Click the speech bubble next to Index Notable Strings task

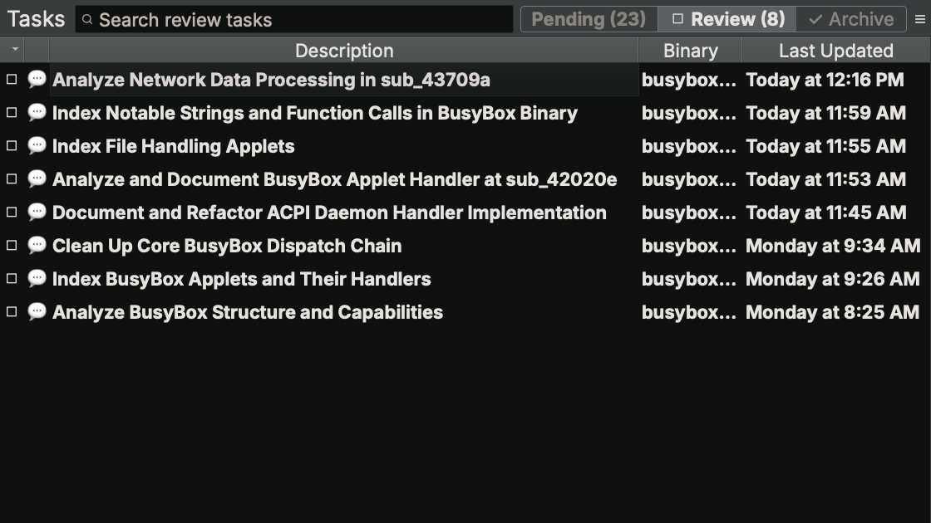coord(37,113)
